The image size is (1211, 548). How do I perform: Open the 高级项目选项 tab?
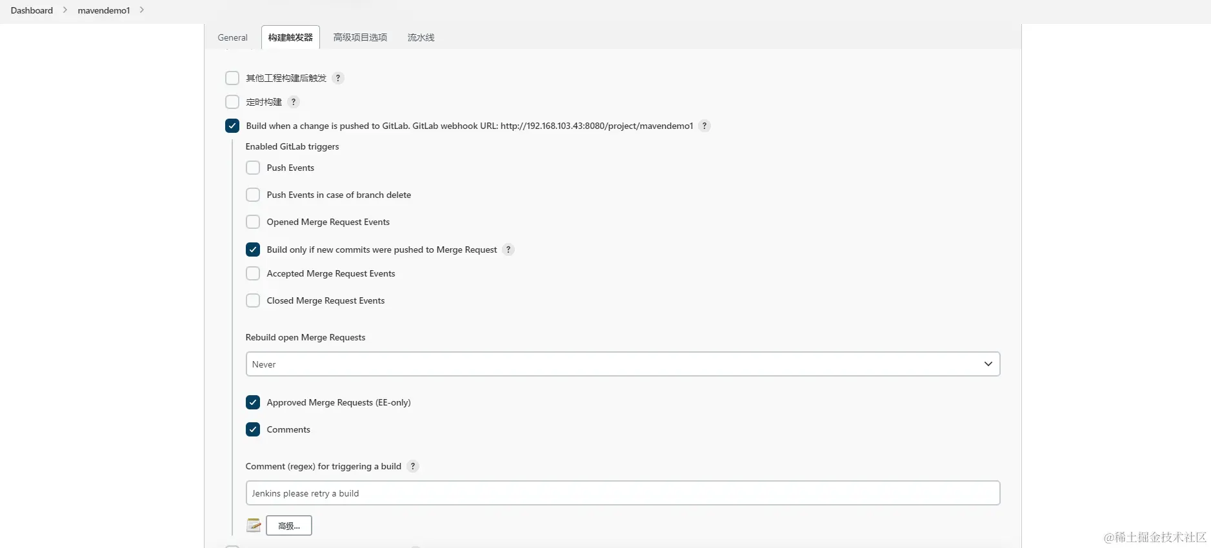click(x=360, y=37)
